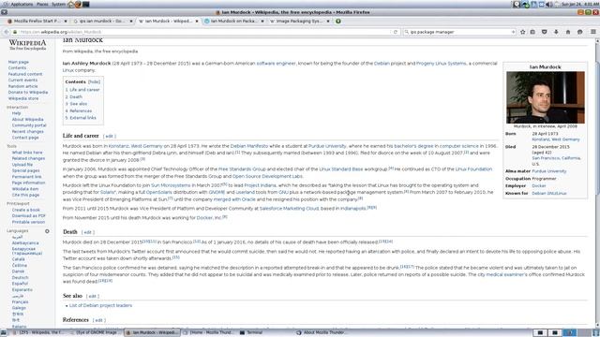This screenshot has width=600, height=337.
Task: Open Random article in sidebar
Action: coord(22,86)
